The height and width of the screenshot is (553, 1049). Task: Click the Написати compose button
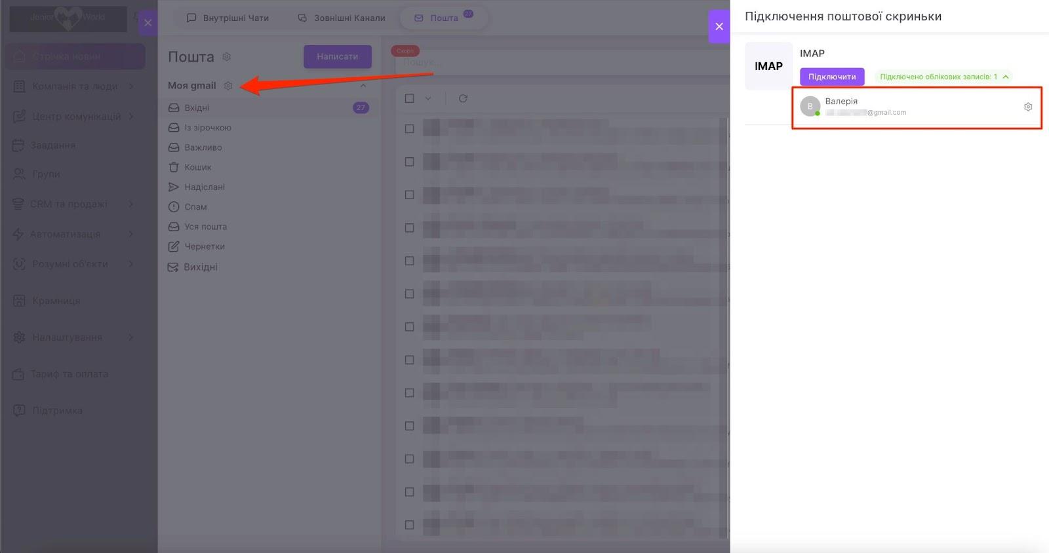338,56
